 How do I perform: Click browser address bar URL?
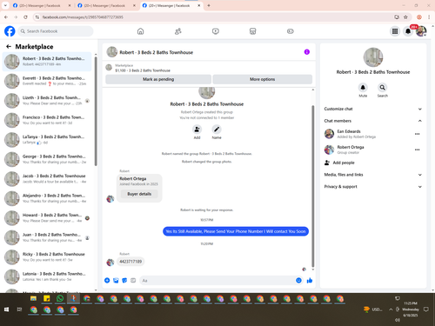(215, 17)
